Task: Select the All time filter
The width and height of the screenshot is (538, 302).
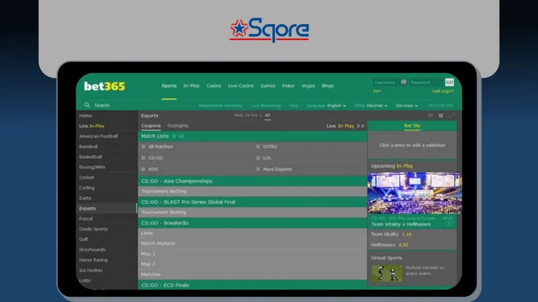Action: click(267, 115)
